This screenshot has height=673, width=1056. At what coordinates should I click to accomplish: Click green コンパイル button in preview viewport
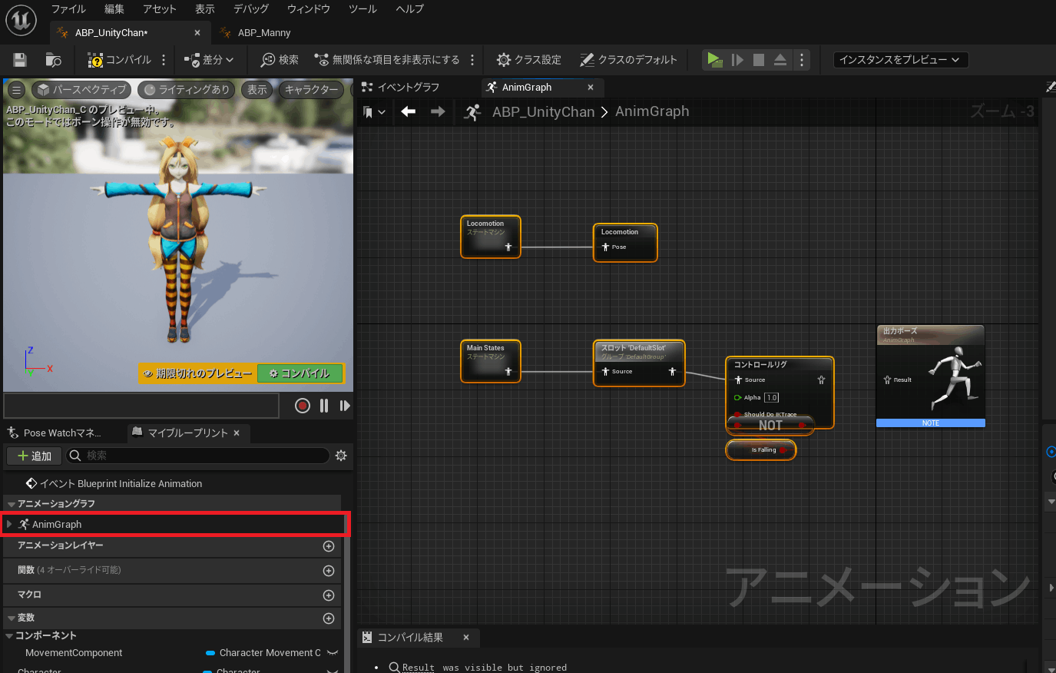coord(300,373)
